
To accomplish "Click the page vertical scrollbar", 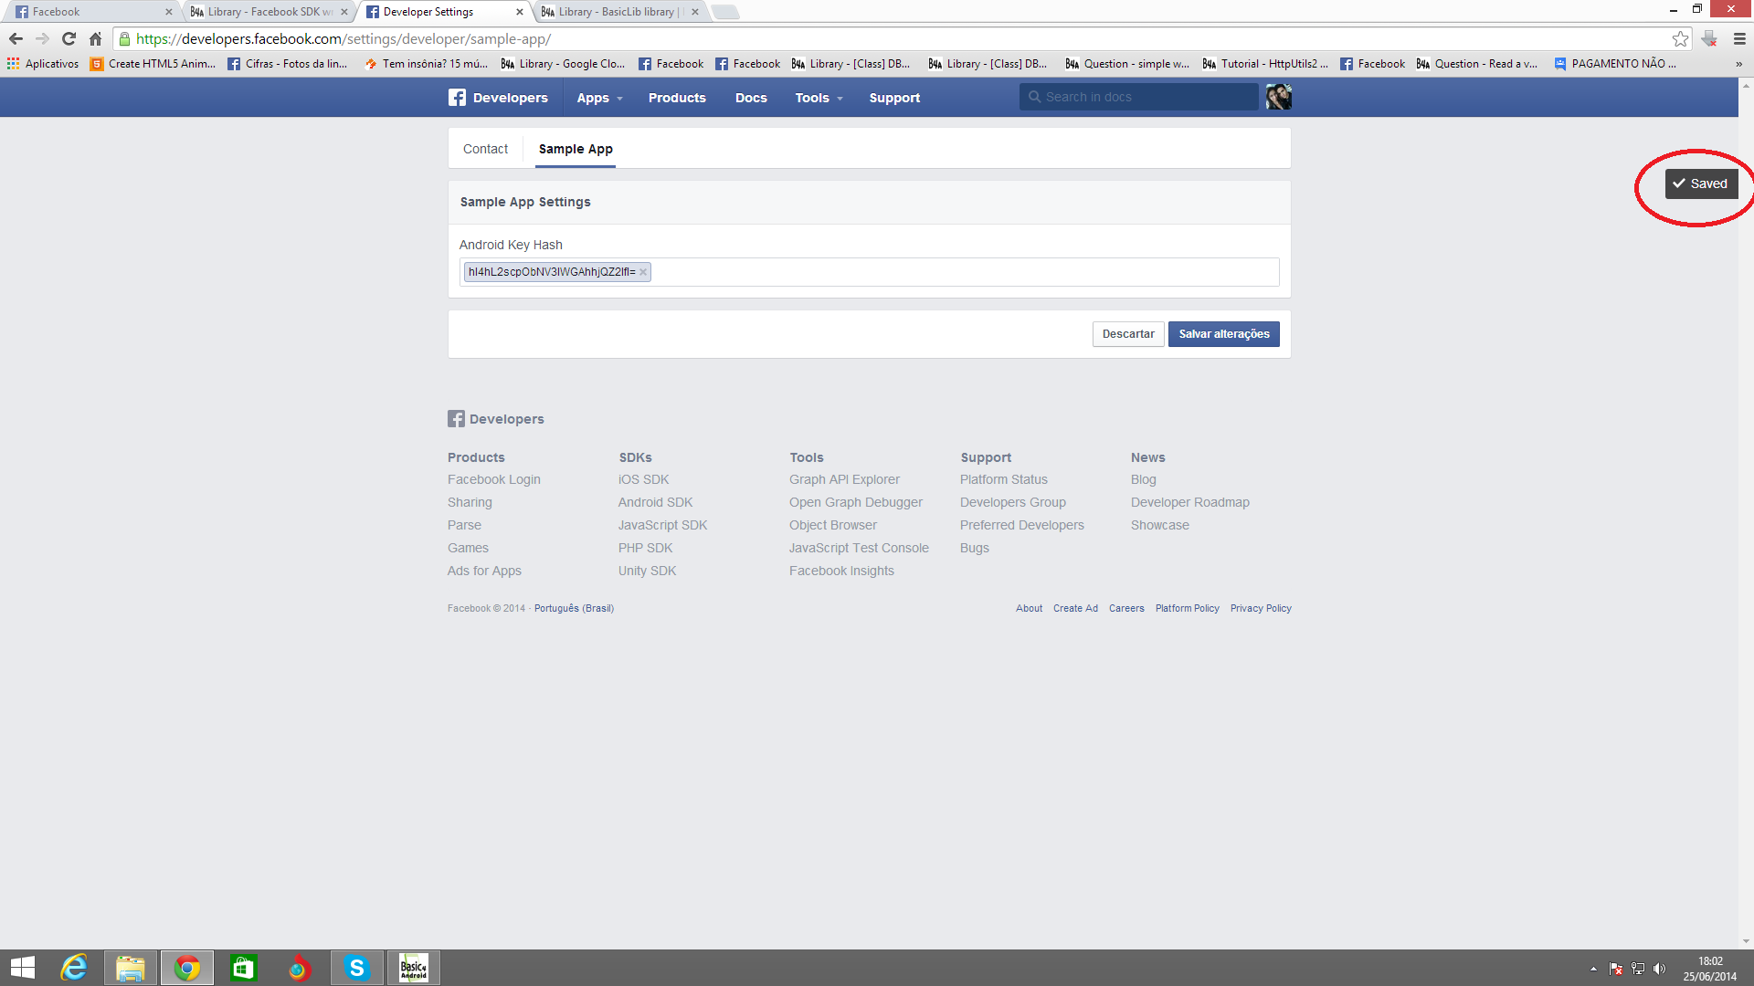I will 1746,512.
